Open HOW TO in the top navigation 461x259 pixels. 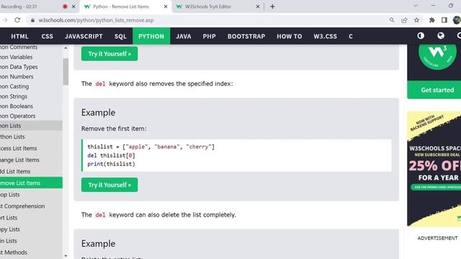pyautogui.click(x=289, y=36)
